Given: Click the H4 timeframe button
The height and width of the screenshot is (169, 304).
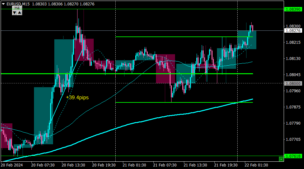Looking at the screenshot, I should 17,8.
